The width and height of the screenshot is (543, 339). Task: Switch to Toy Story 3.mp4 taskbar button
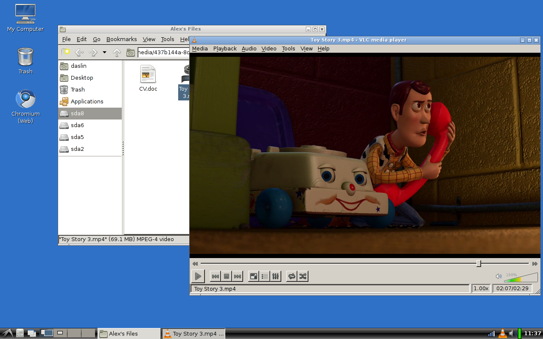193,333
